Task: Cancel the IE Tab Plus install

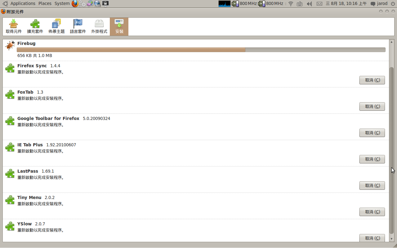Action: point(372,159)
